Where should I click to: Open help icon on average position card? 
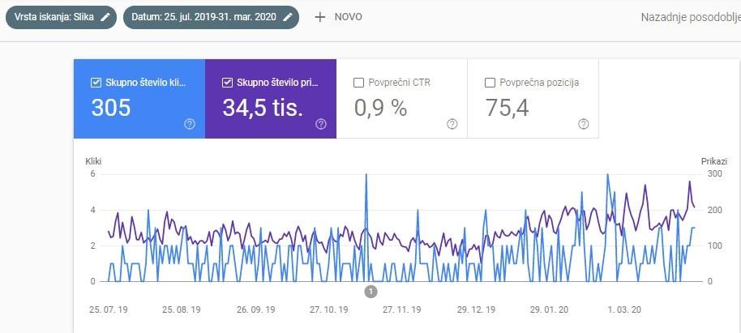(x=583, y=124)
